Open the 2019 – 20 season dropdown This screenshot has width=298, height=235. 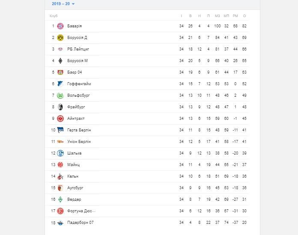(x=63, y=4)
